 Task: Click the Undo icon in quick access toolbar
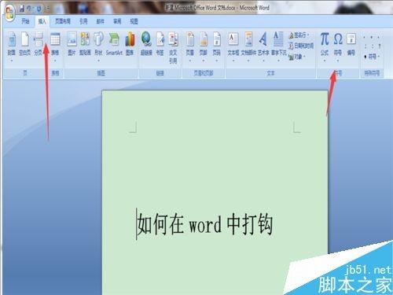29,9
